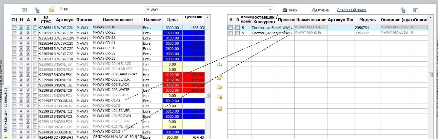This screenshot has width=438, height=139.
Task: Click model cell 2056734 in right table
Action: [x=367, y=28]
